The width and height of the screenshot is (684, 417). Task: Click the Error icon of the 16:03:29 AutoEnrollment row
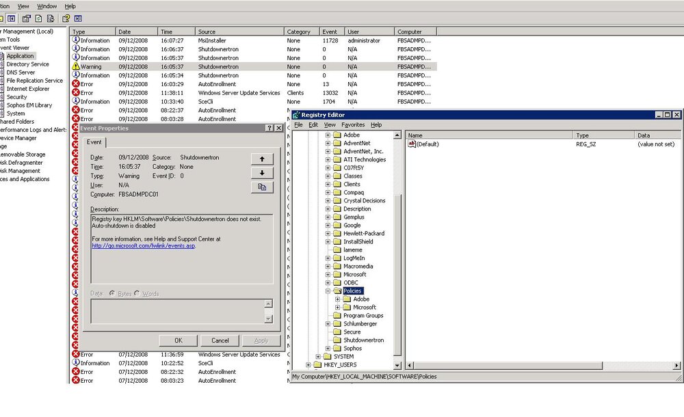coord(75,84)
